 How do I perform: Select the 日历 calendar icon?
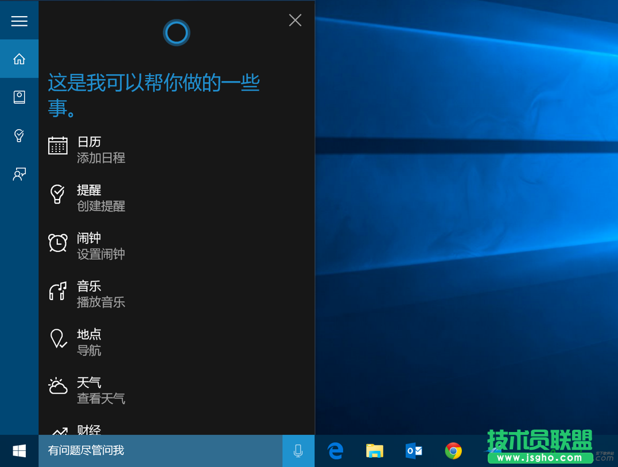click(57, 146)
